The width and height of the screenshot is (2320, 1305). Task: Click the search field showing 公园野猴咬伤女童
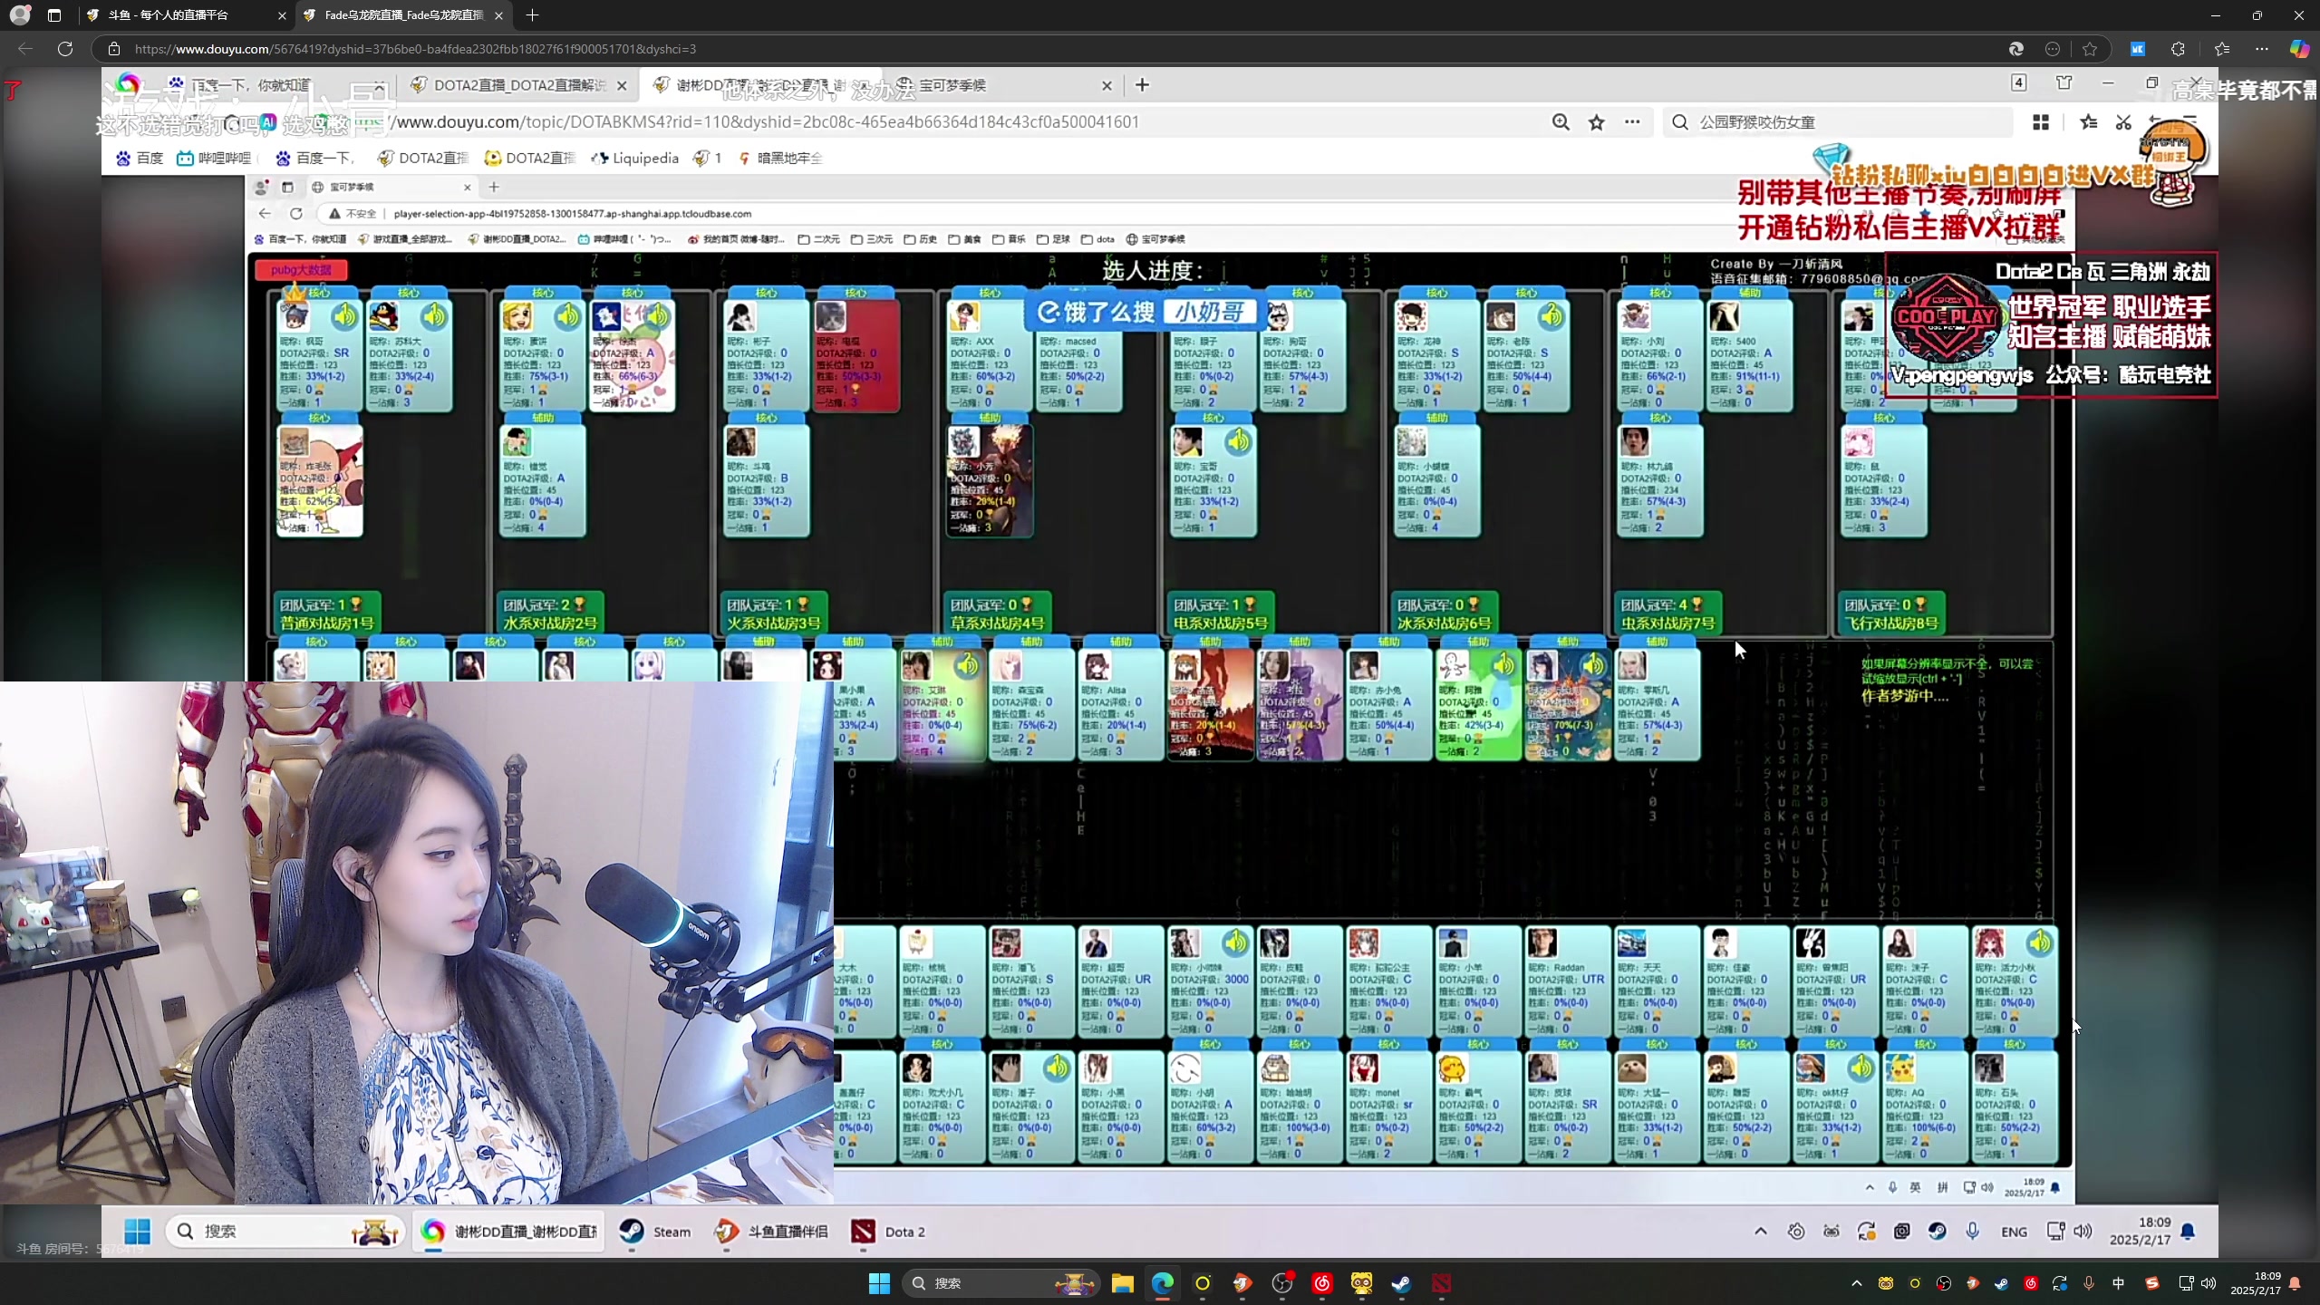(1839, 122)
